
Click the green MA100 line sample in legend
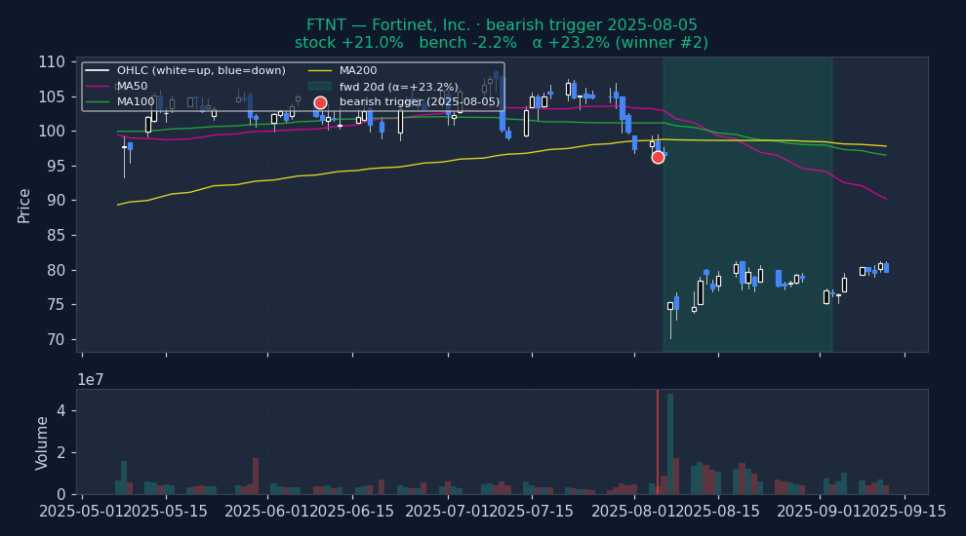[98, 102]
